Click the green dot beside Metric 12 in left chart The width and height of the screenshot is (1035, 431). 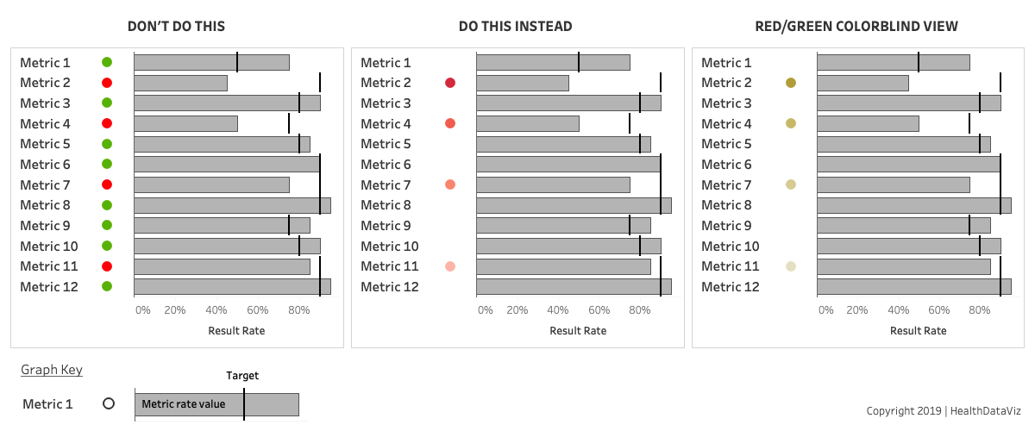point(107,286)
